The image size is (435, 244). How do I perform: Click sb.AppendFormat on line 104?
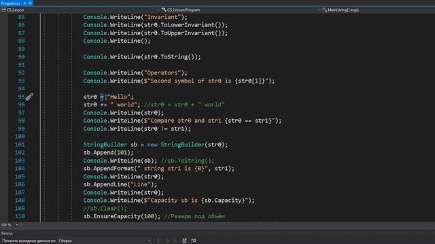(109, 169)
